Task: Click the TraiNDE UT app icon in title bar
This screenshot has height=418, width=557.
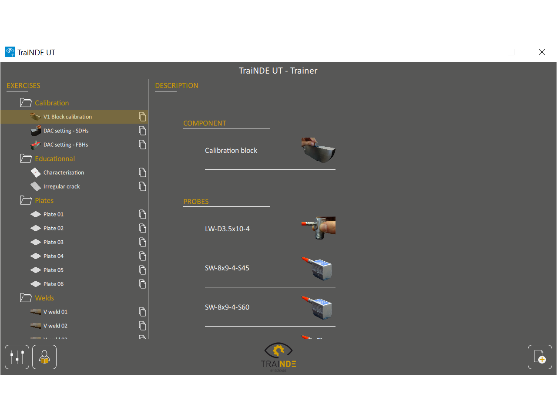Action: [x=10, y=52]
